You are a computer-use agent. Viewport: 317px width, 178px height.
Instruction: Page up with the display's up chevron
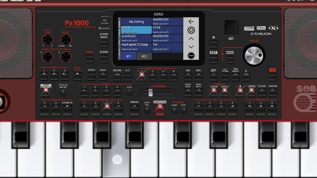(x=191, y=39)
